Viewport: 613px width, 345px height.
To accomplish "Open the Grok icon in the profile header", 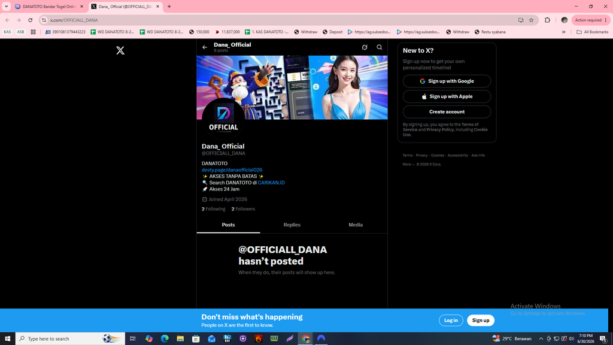I will (x=365, y=47).
